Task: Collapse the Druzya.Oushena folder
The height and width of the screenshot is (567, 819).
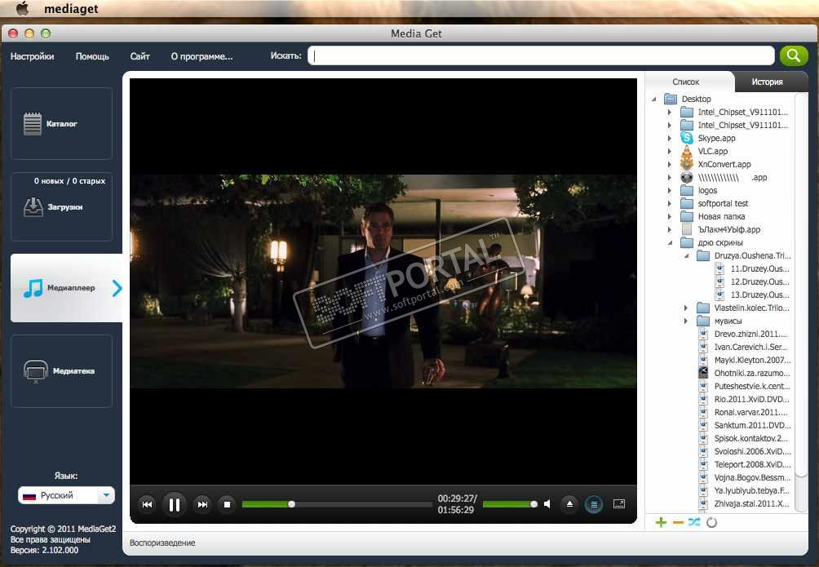Action: coord(687,255)
